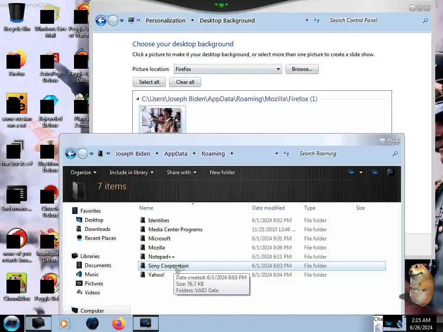
Task: Click Select all button
Action: 149,82
